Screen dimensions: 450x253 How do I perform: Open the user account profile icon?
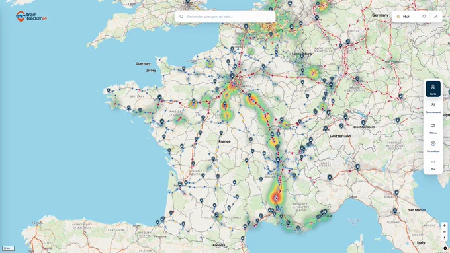[x=435, y=17]
